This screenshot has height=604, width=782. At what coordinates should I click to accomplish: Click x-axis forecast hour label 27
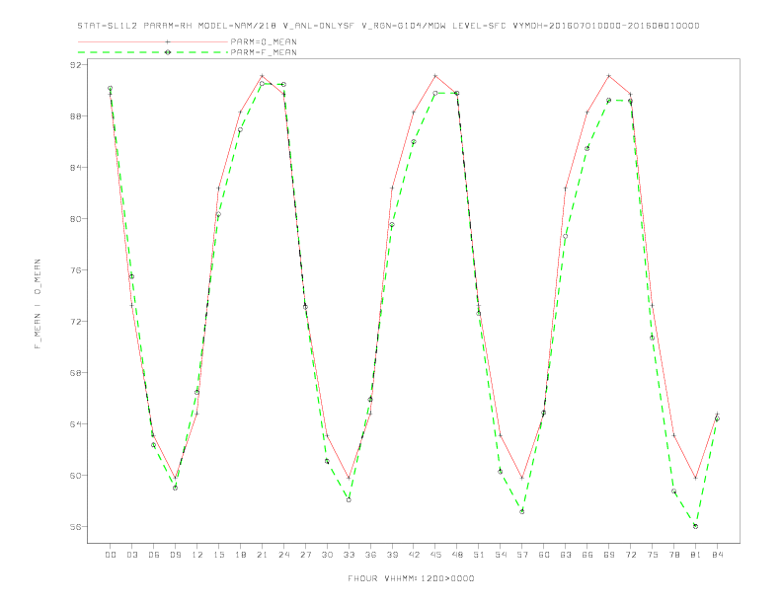point(305,555)
